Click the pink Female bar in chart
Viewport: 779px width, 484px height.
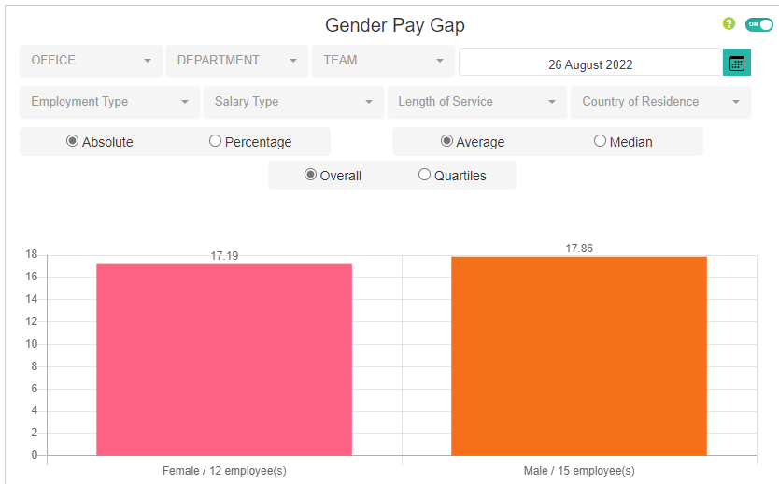pyautogui.click(x=224, y=360)
